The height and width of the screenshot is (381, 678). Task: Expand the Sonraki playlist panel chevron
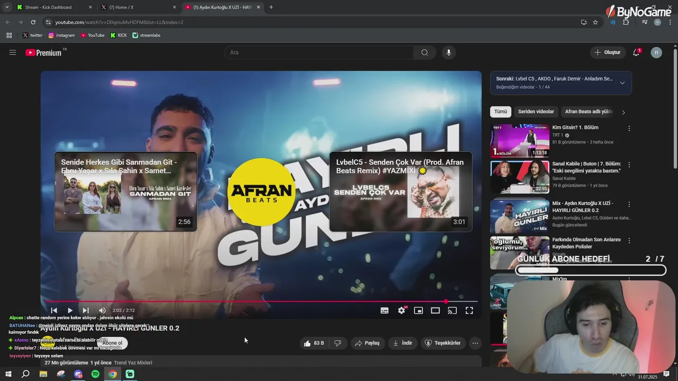[622, 83]
